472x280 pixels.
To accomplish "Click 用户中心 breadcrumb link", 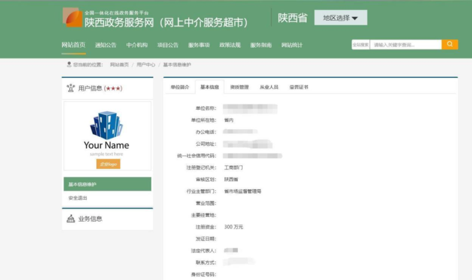I will (146, 64).
